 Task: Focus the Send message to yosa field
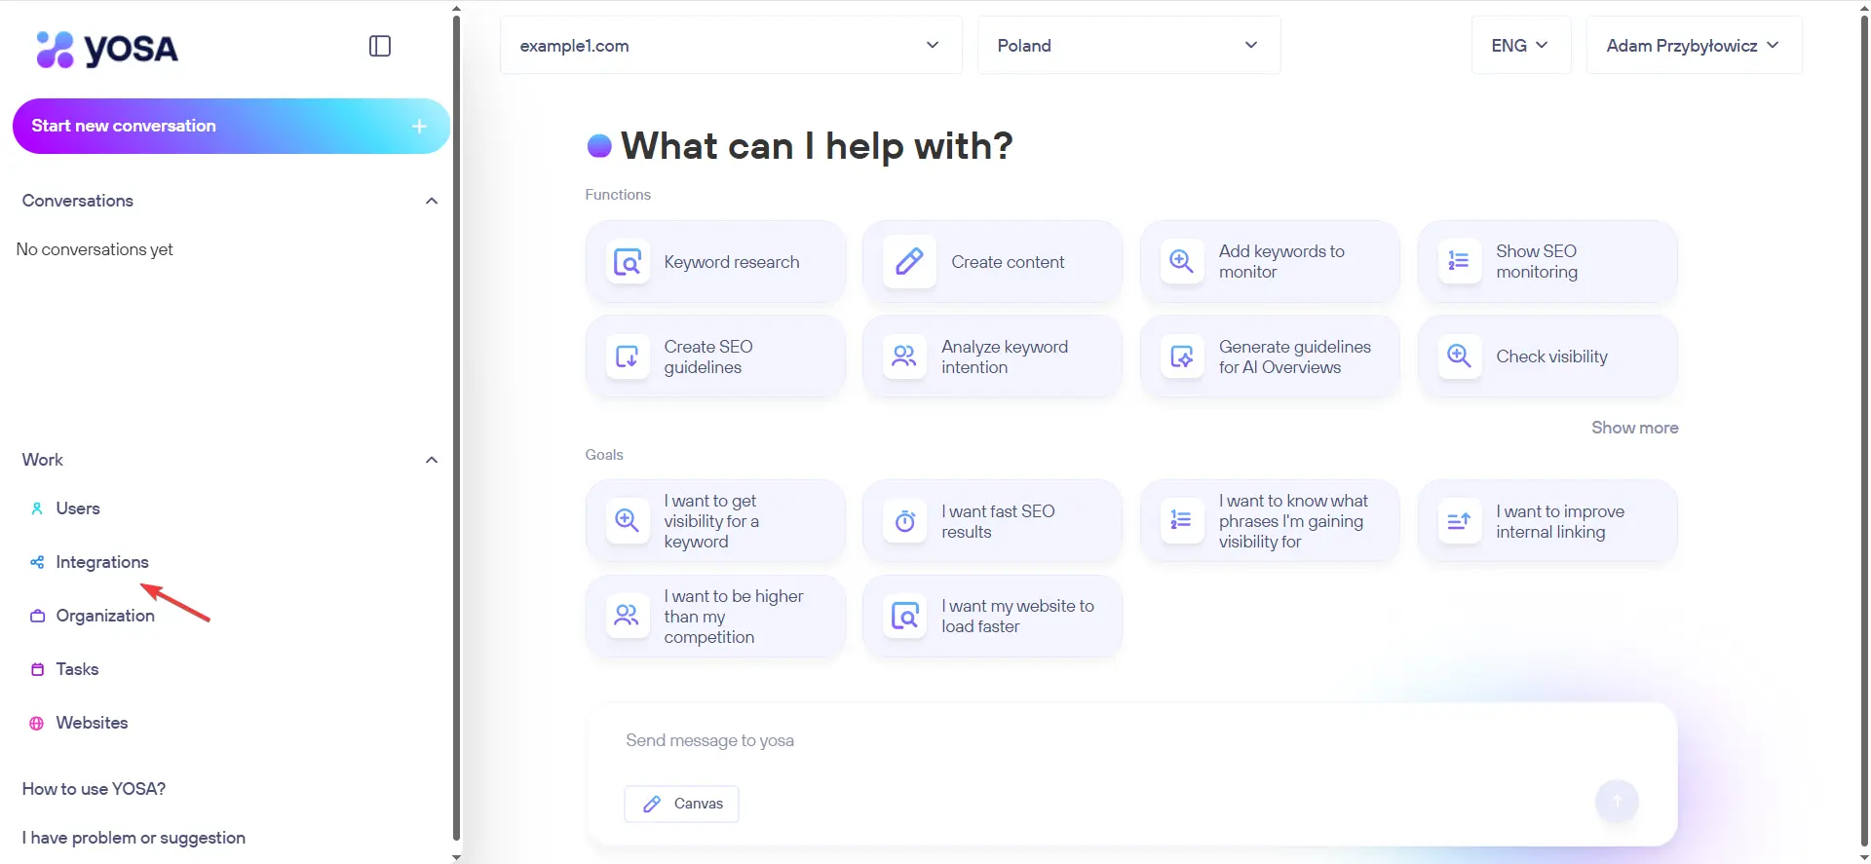1072,741
